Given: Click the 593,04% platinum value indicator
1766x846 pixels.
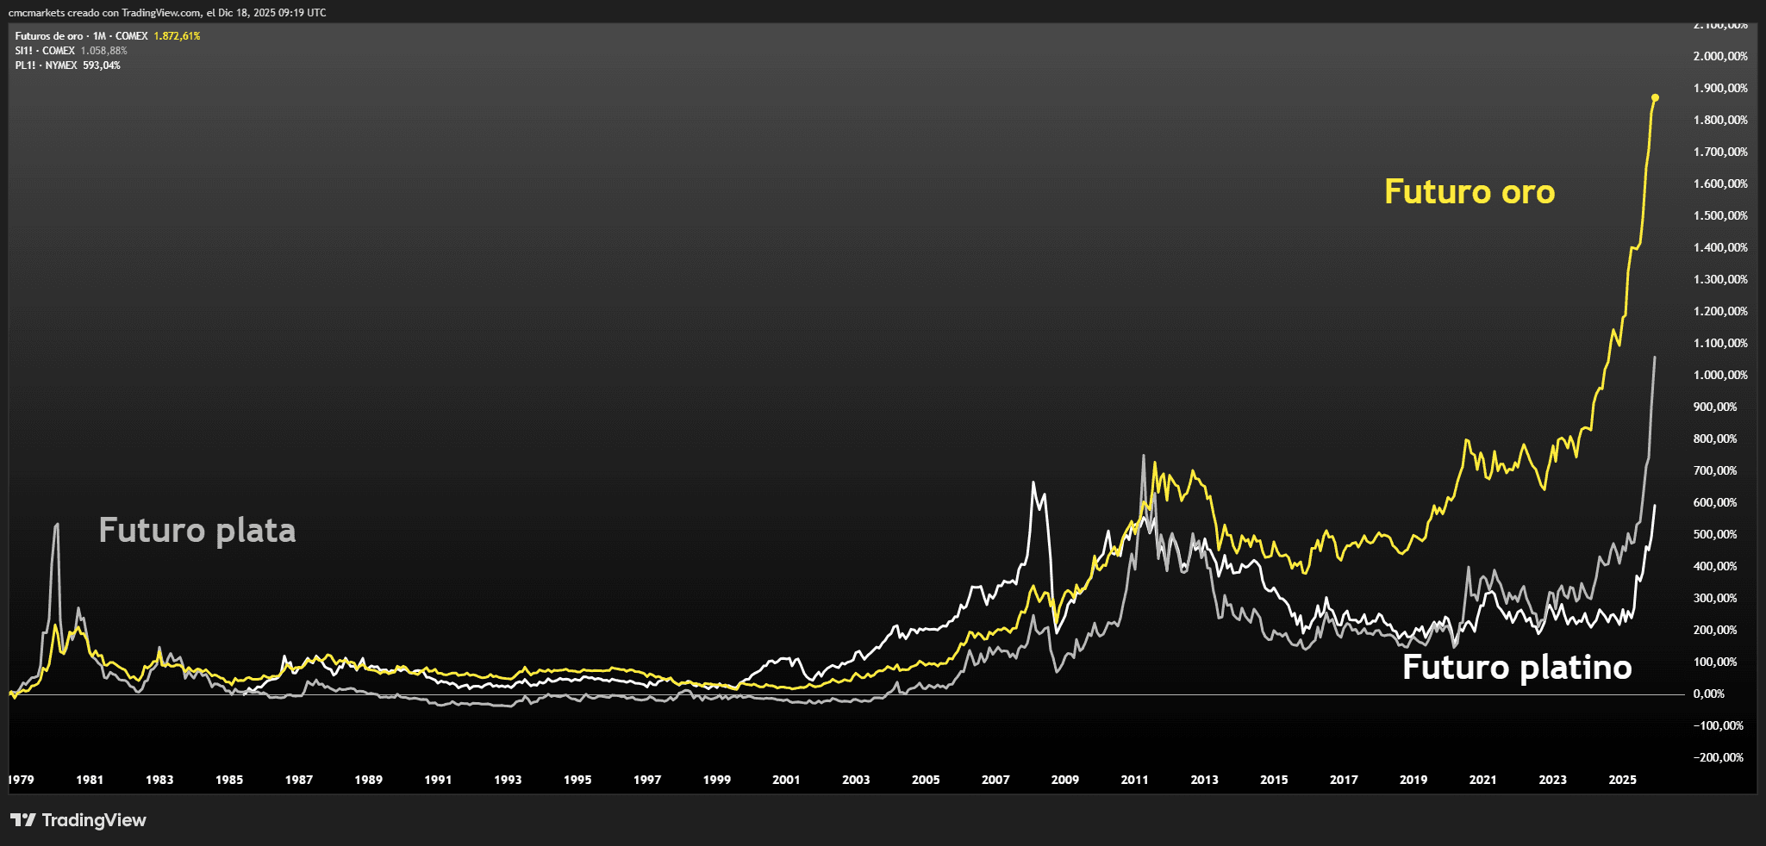Looking at the screenshot, I should click(x=102, y=66).
